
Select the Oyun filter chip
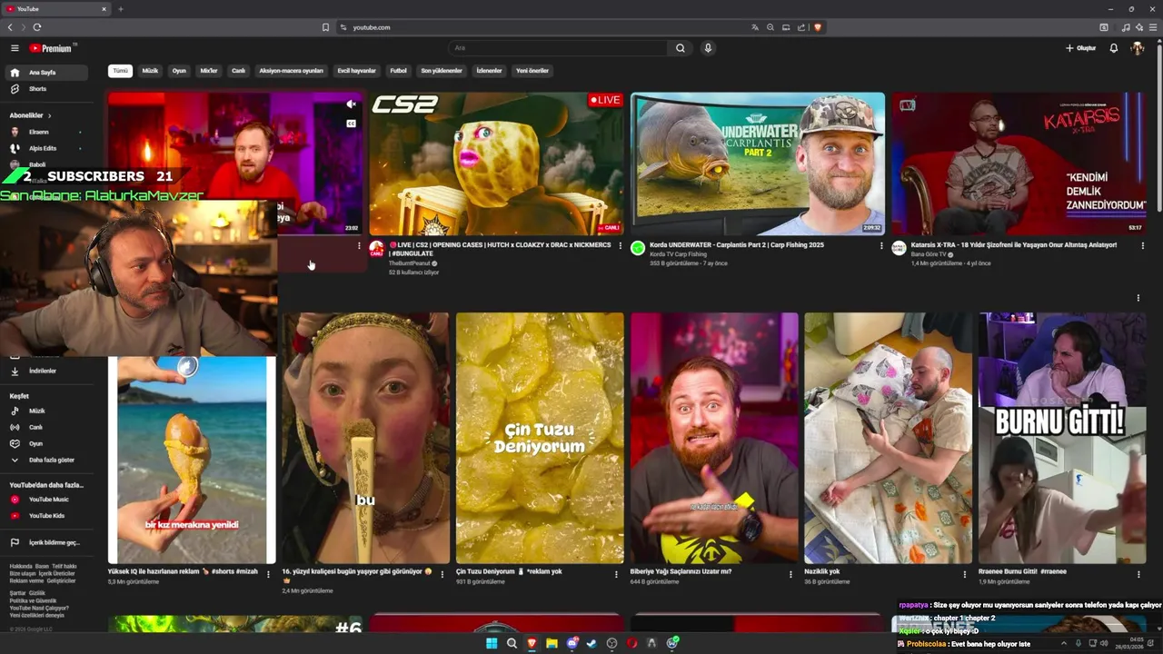[x=179, y=71]
